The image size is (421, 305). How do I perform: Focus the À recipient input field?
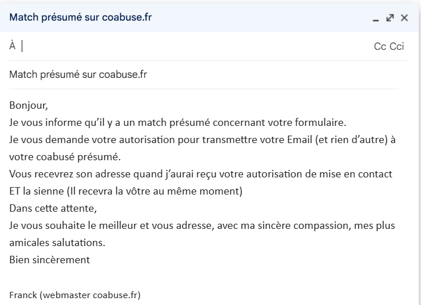click(x=196, y=46)
